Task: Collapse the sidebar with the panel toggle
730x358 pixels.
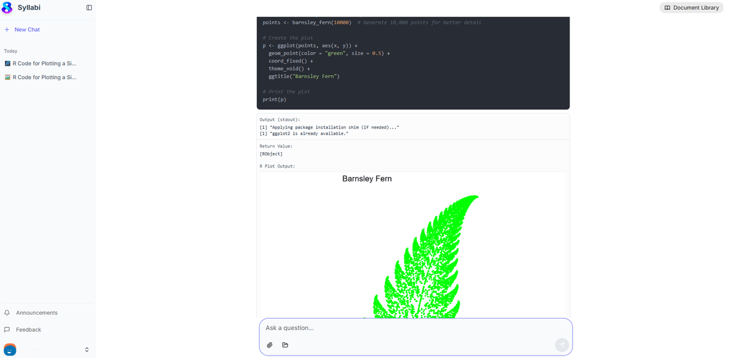Action: [89, 8]
